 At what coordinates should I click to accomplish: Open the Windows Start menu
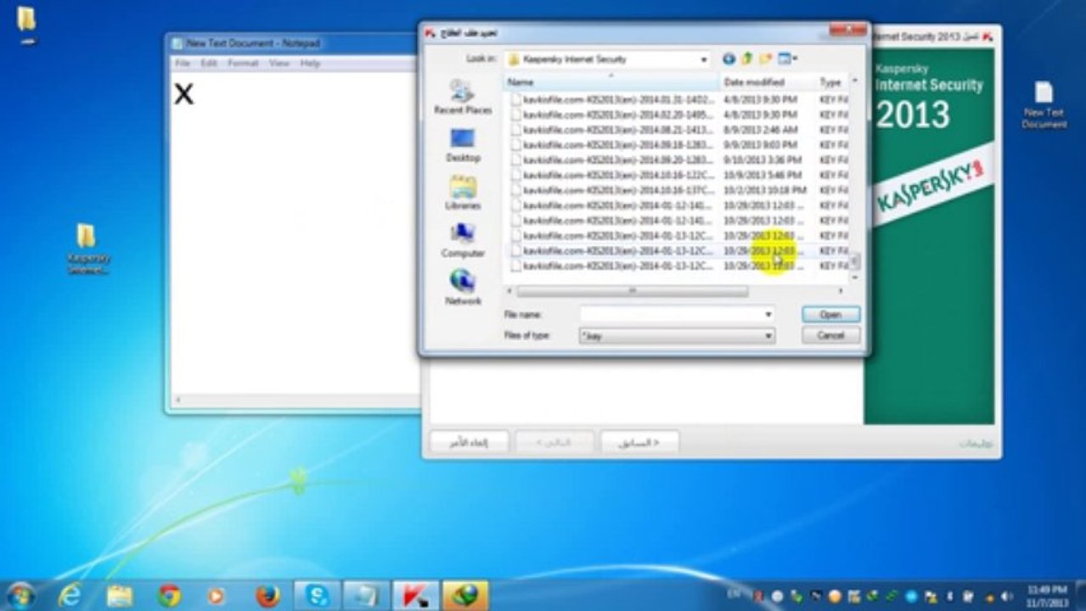tap(20, 595)
